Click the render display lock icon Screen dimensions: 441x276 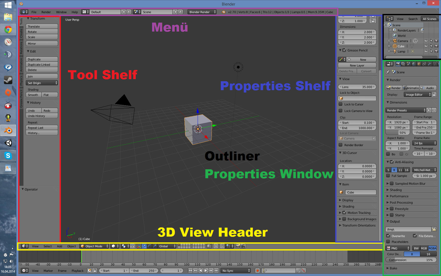[434, 95]
